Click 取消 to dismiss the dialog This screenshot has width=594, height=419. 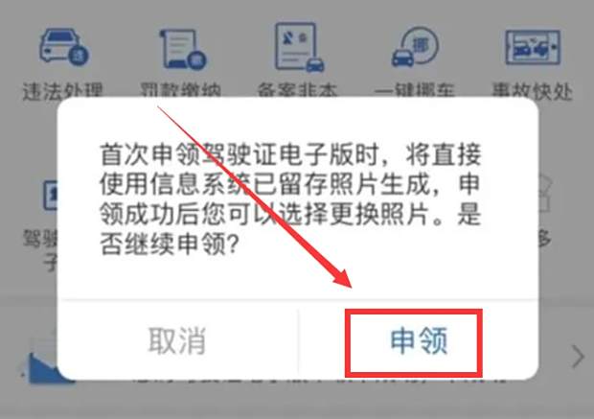pos(177,341)
